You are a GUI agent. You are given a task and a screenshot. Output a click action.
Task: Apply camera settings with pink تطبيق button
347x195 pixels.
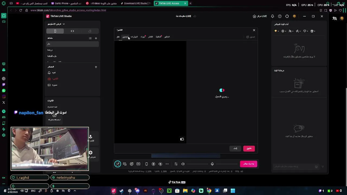[249, 148]
